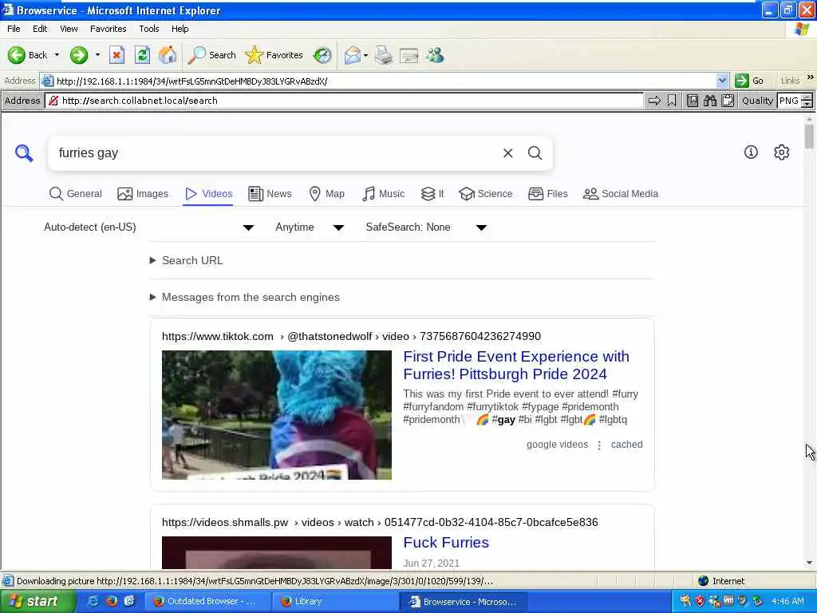The height and width of the screenshot is (613, 817).
Task: Open the Favorites star button
Action: point(274,55)
